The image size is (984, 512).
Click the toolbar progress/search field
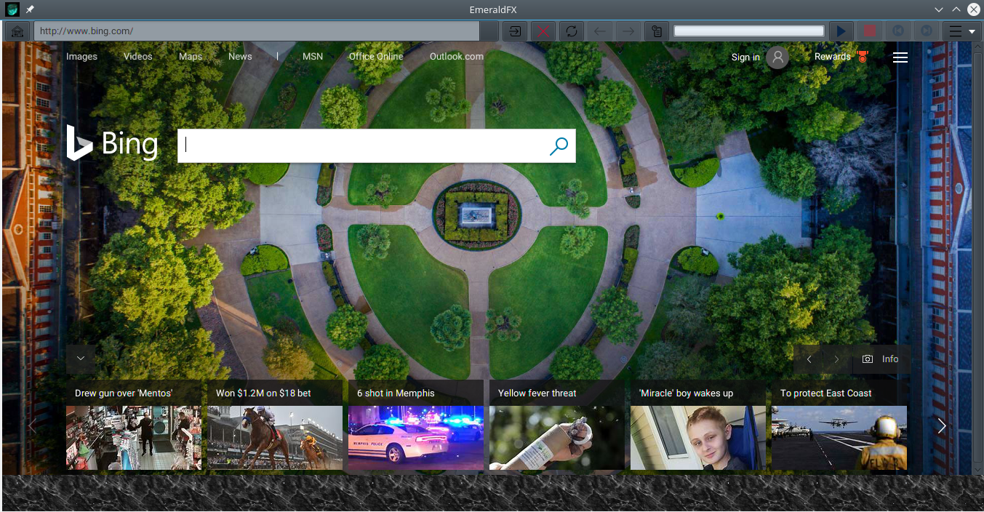749,31
